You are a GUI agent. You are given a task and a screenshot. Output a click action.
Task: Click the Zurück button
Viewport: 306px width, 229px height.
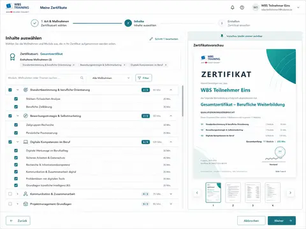[18, 221]
